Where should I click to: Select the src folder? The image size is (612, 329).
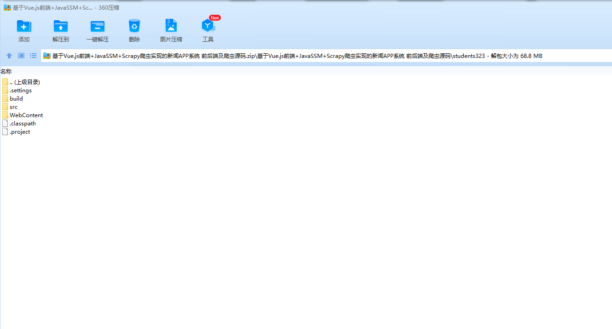pyautogui.click(x=10, y=107)
